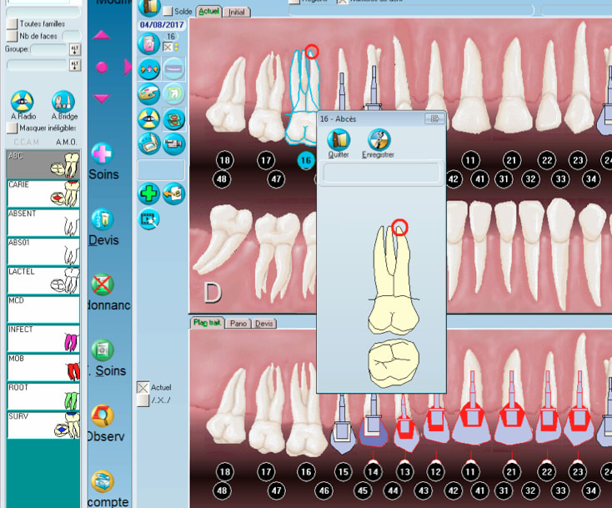Check the Solde checkbox
612x508 pixels.
click(168, 12)
